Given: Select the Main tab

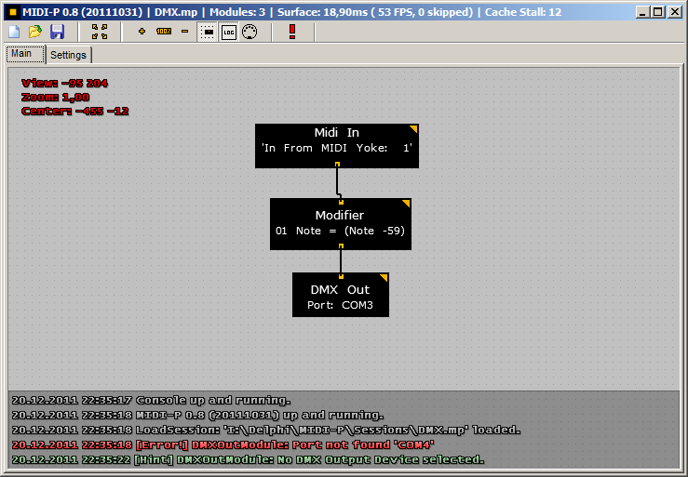Looking at the screenshot, I should [x=21, y=54].
